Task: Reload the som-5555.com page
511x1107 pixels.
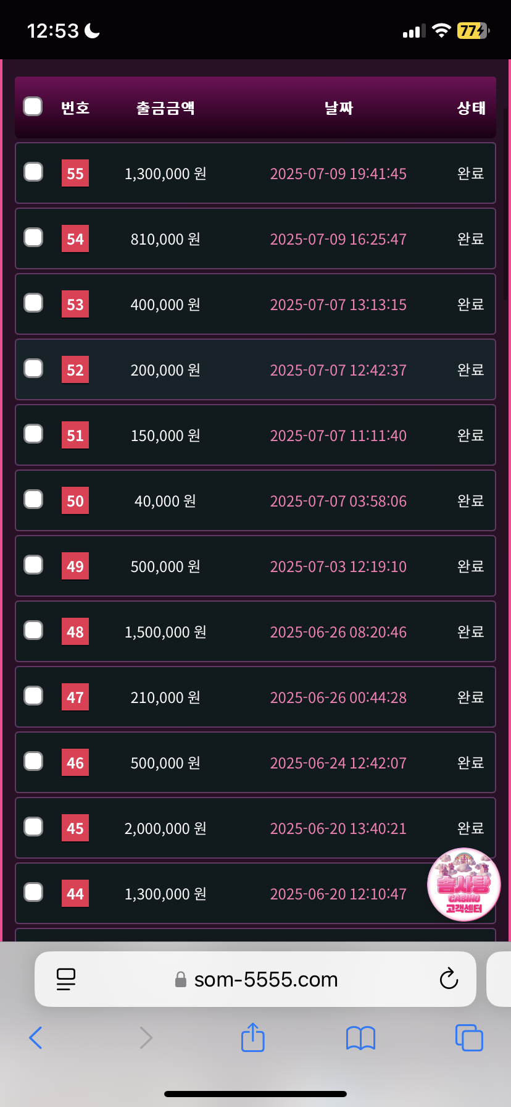Action: 449,979
